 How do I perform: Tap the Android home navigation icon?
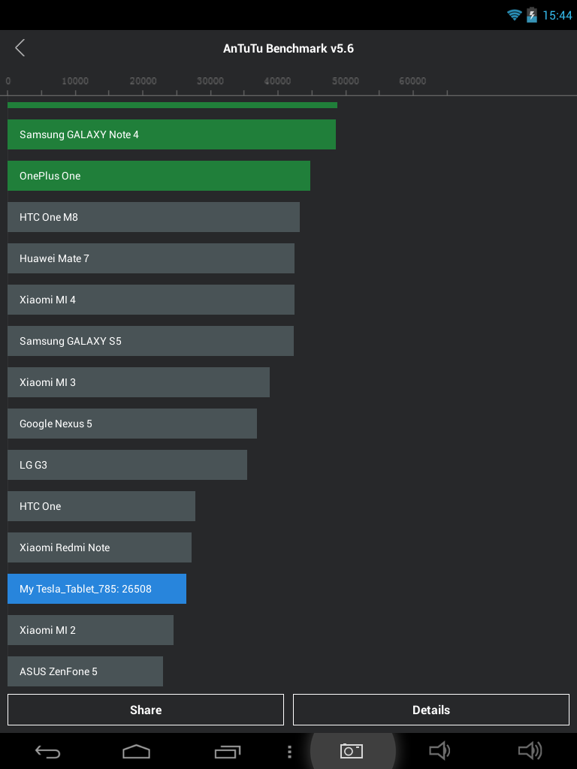click(x=137, y=751)
